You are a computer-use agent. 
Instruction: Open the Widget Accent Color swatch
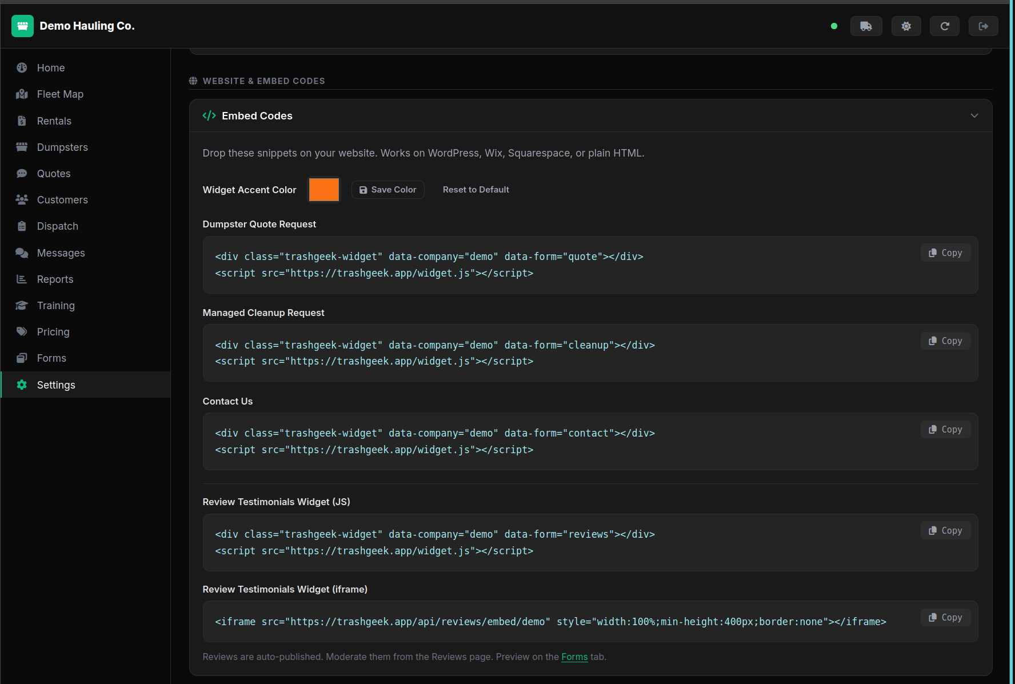(323, 189)
